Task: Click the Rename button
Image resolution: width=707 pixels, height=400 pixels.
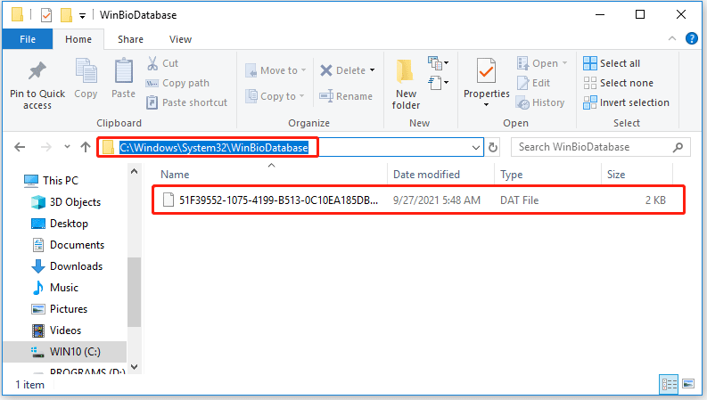Action: (346, 96)
